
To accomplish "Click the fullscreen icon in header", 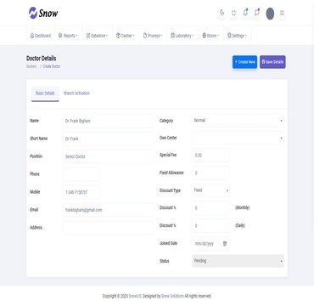I will (233, 13).
